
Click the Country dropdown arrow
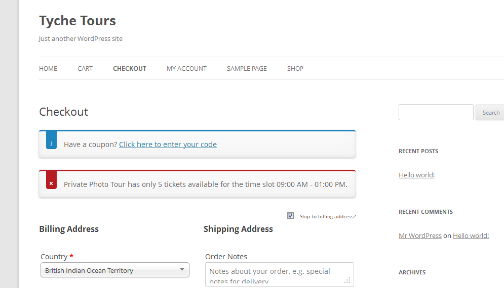pyautogui.click(x=182, y=270)
